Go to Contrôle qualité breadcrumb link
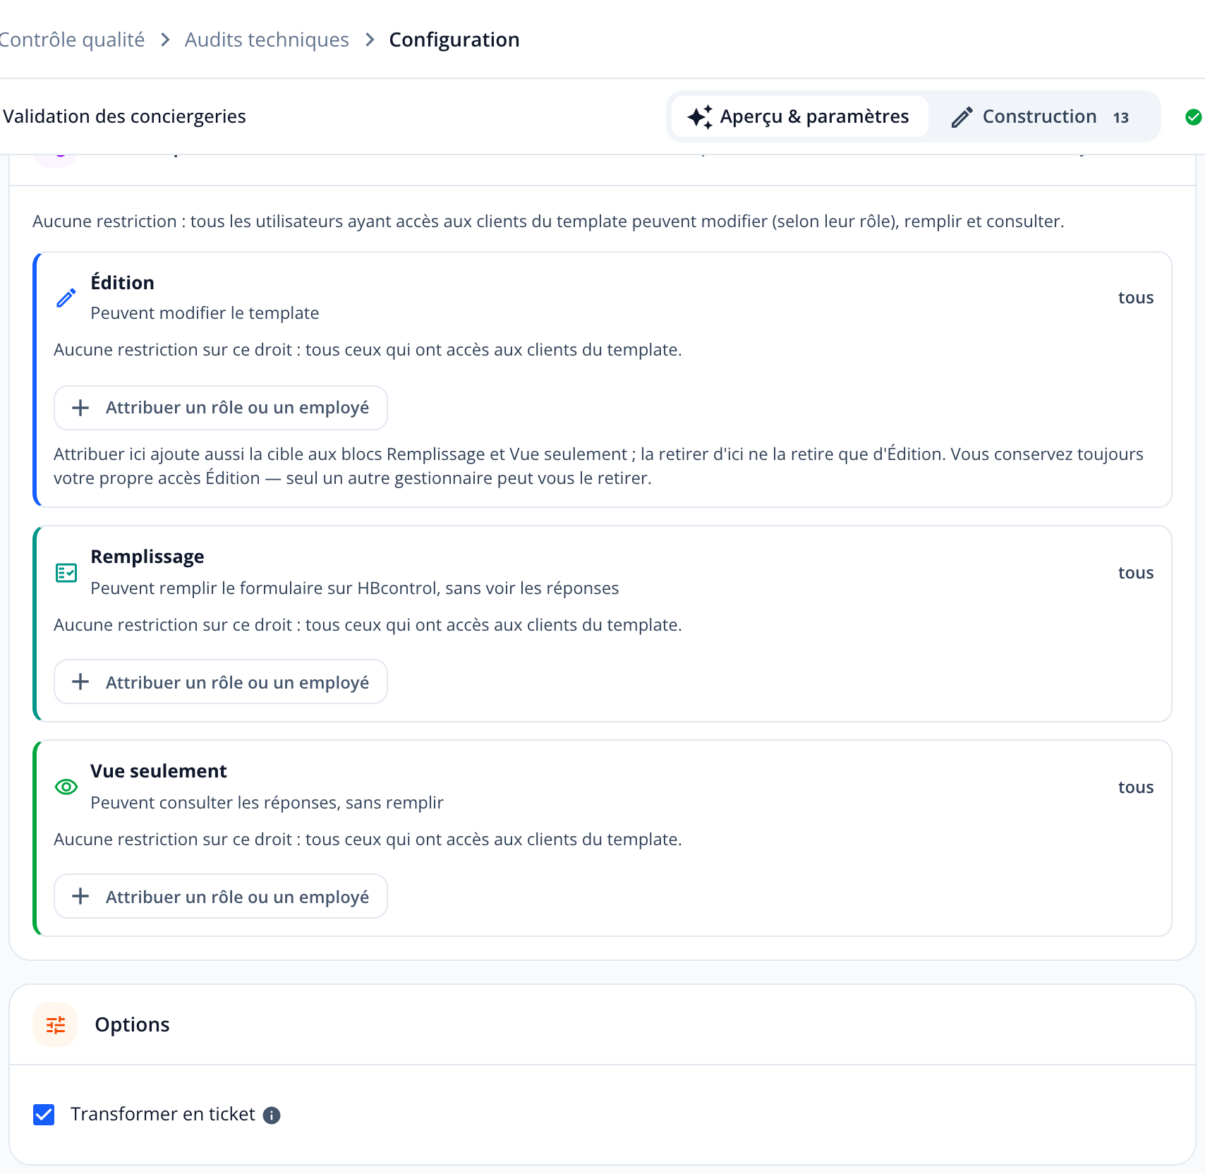1205x1174 pixels. [71, 40]
